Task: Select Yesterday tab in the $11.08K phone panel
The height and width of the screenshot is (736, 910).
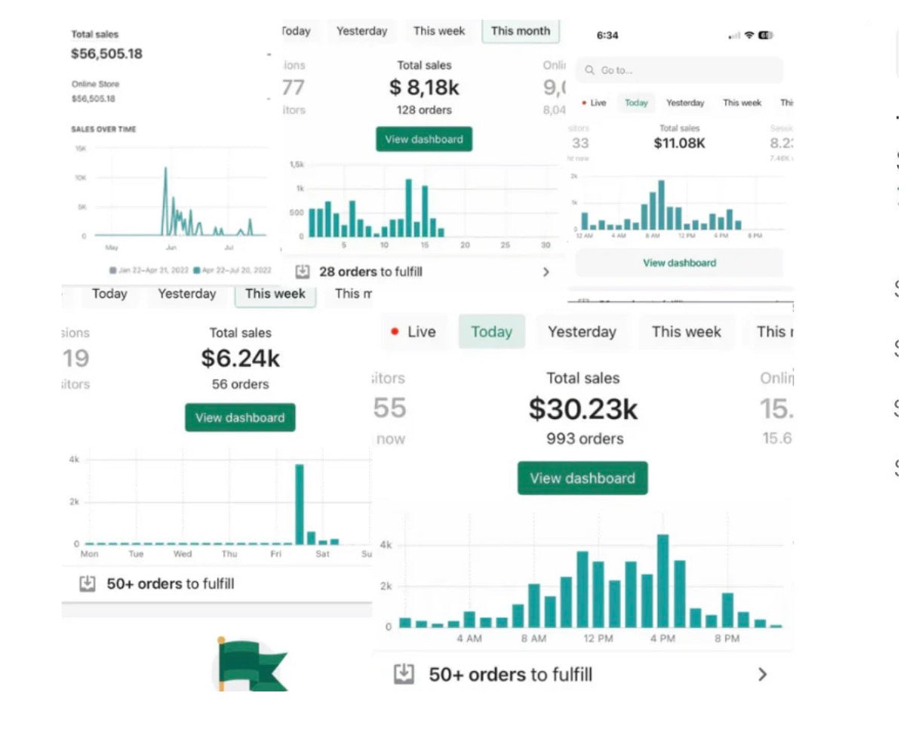Action: tap(685, 103)
